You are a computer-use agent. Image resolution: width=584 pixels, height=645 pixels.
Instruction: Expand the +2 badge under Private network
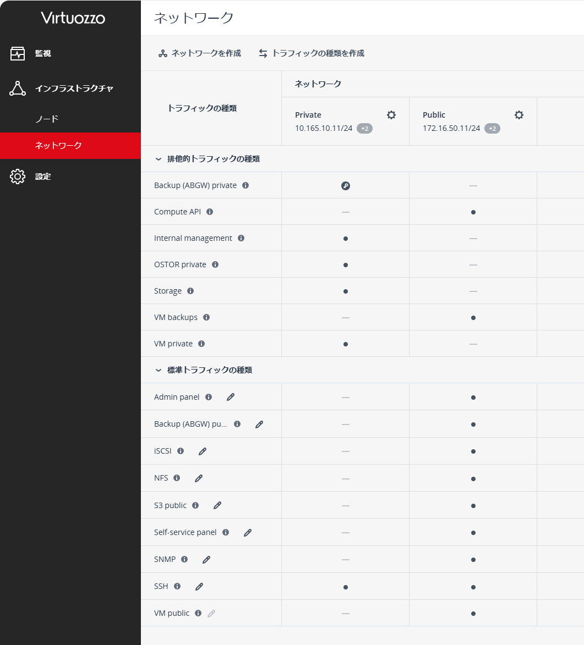[364, 128]
